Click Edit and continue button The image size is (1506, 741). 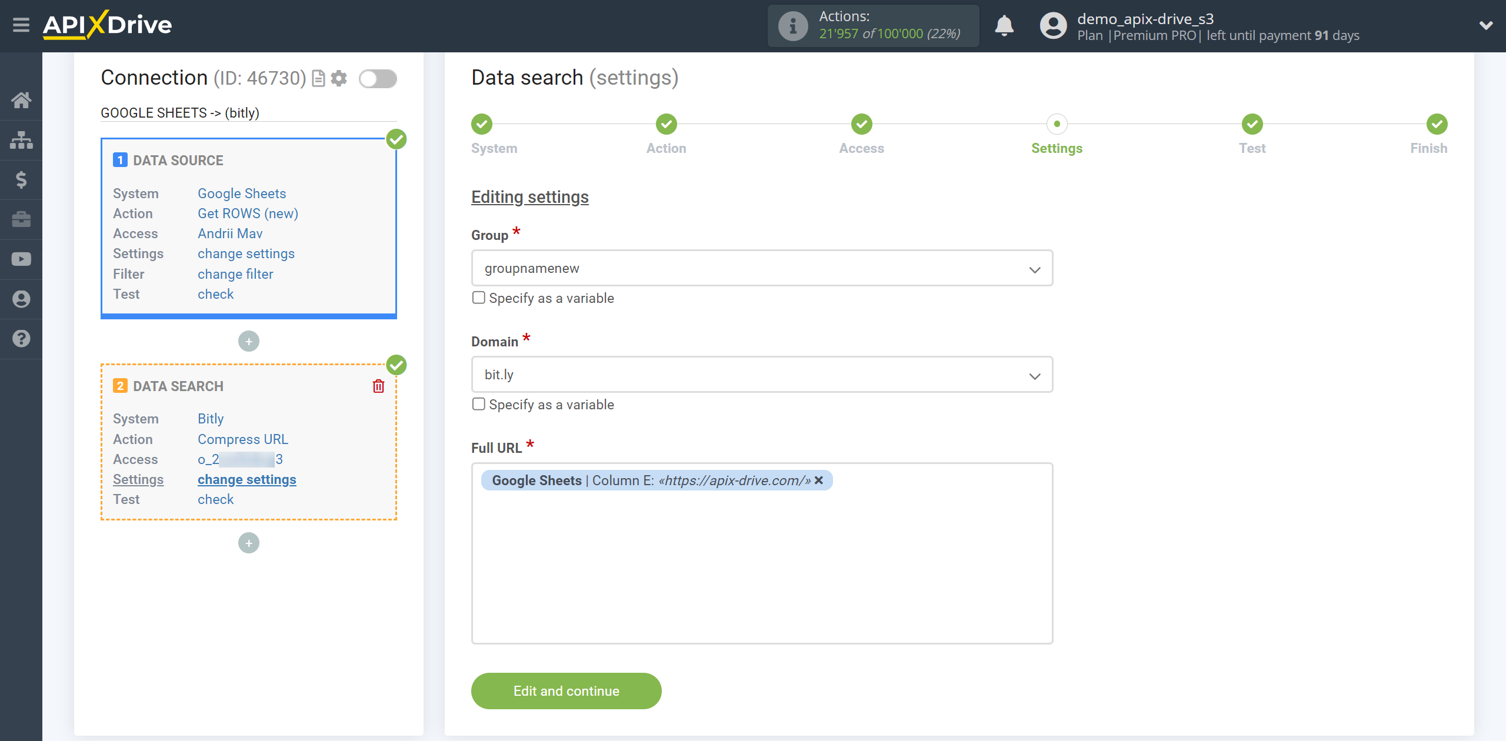[x=566, y=691]
